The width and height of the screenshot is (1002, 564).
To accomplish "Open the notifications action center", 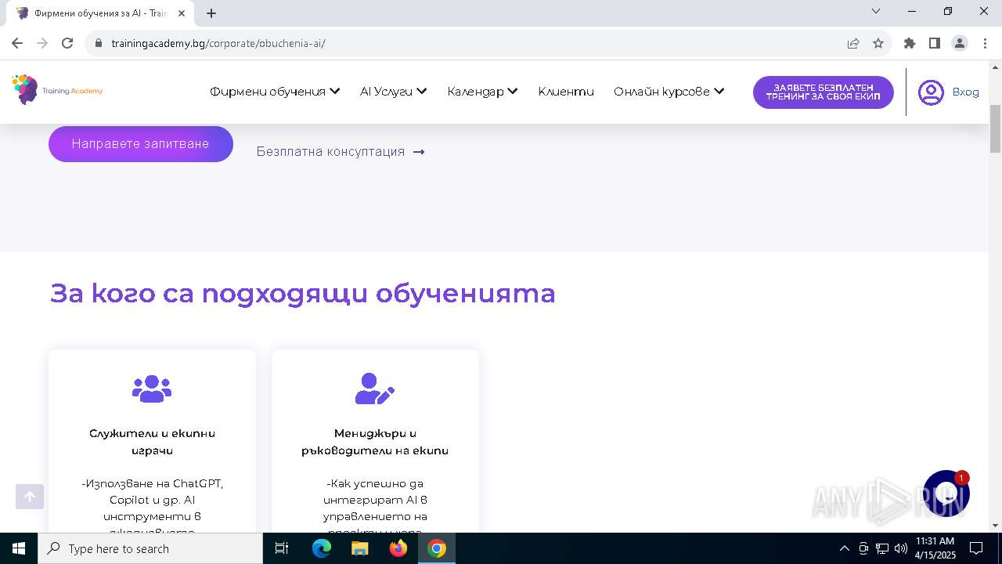I will pos(976,548).
